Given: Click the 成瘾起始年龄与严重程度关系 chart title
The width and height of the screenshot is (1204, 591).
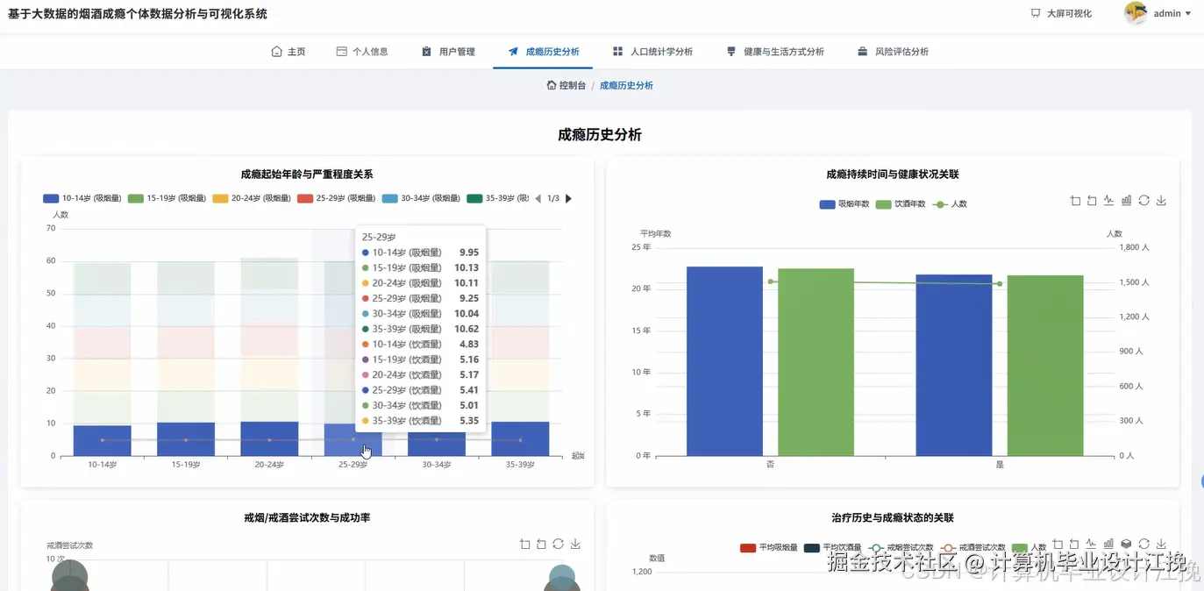Looking at the screenshot, I should click(307, 174).
